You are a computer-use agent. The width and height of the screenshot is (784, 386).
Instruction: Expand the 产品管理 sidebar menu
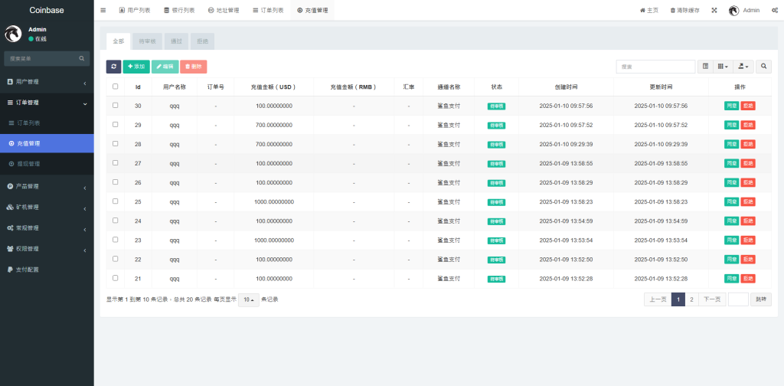[x=46, y=186]
